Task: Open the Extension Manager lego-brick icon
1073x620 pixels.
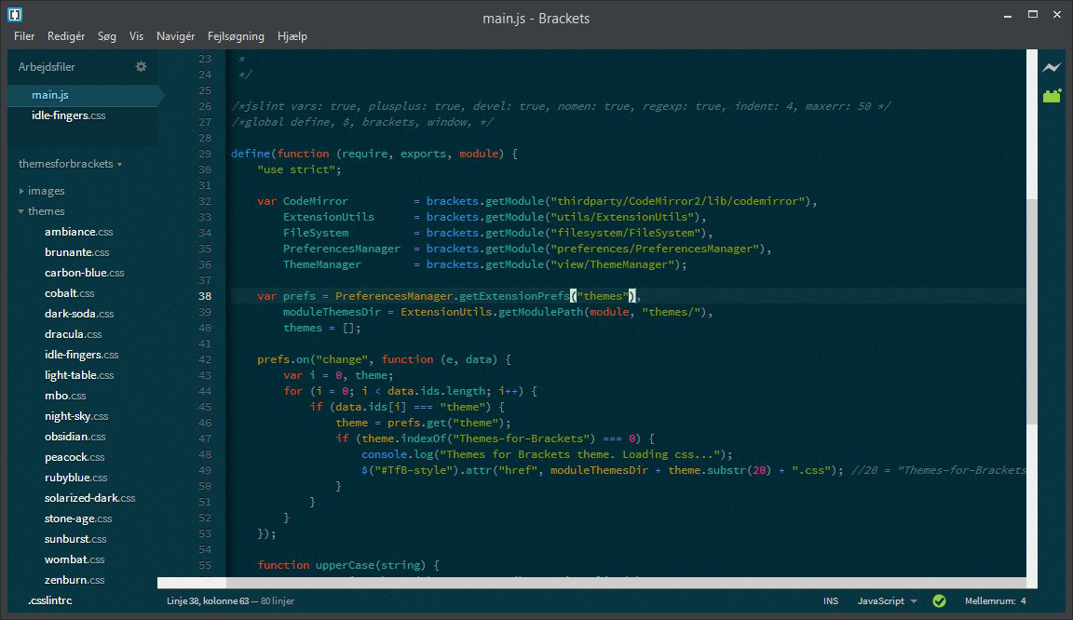Action: pyautogui.click(x=1052, y=95)
